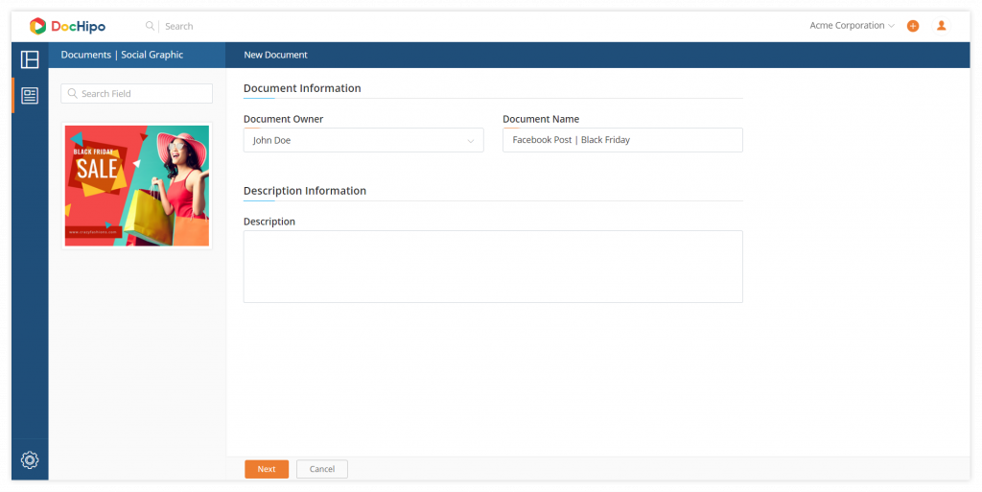Click the Document Name label

(x=541, y=119)
